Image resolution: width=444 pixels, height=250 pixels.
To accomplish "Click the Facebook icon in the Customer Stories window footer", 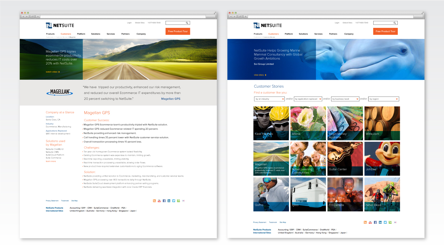I will pyautogui.click(x=375, y=222).
